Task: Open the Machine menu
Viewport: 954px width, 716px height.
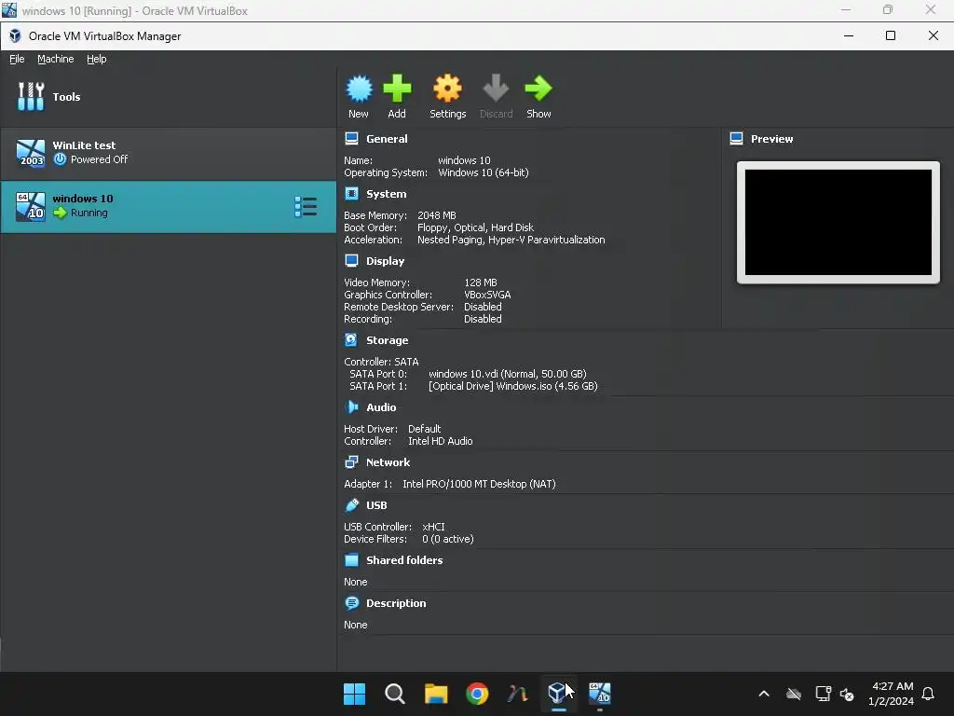Action: pos(55,59)
